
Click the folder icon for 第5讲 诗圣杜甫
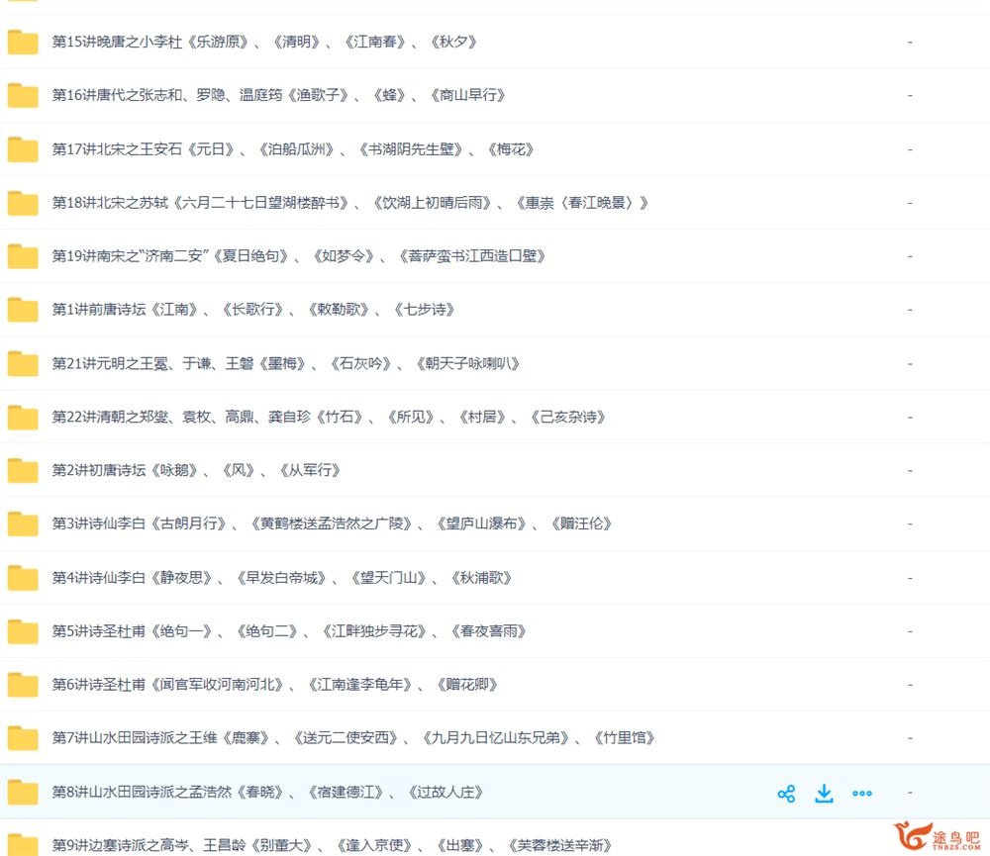pyautogui.click(x=23, y=631)
